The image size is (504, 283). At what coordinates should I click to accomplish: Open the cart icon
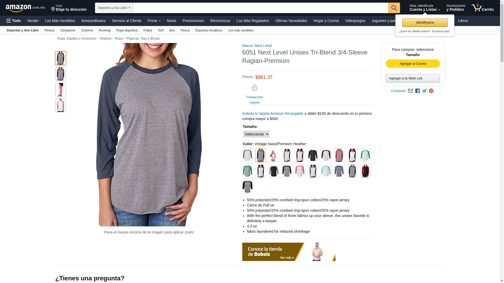(x=482, y=8)
